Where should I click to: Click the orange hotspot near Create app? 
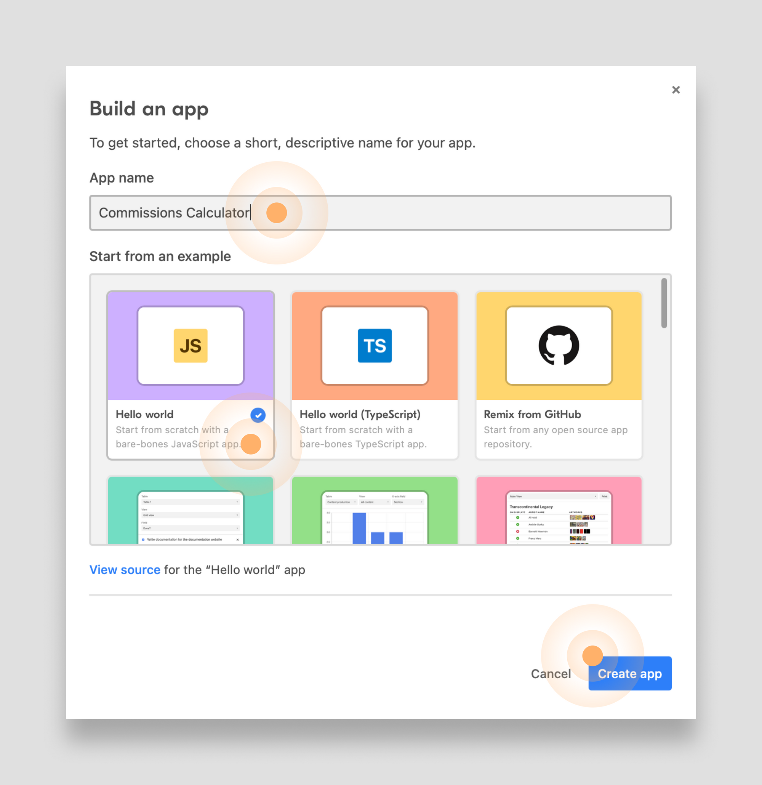click(x=592, y=656)
